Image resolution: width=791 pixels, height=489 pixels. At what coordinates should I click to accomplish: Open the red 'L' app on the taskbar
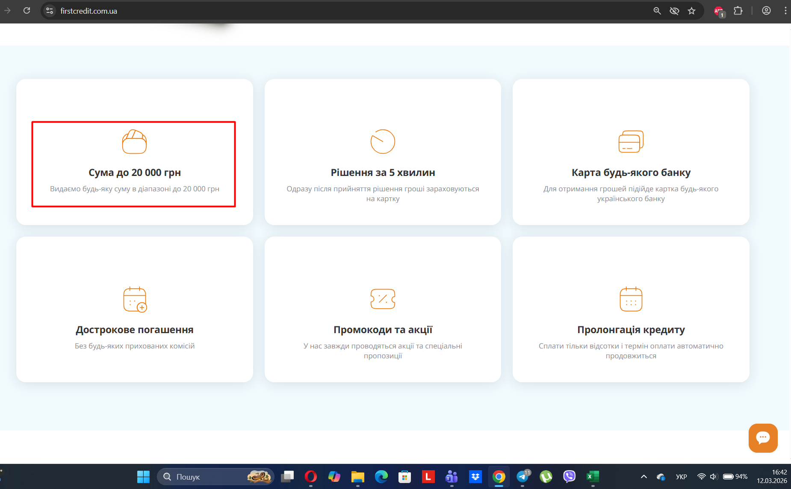pos(428,477)
